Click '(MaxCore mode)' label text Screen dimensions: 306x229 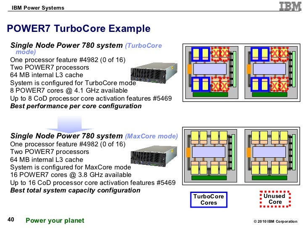(x=151, y=136)
